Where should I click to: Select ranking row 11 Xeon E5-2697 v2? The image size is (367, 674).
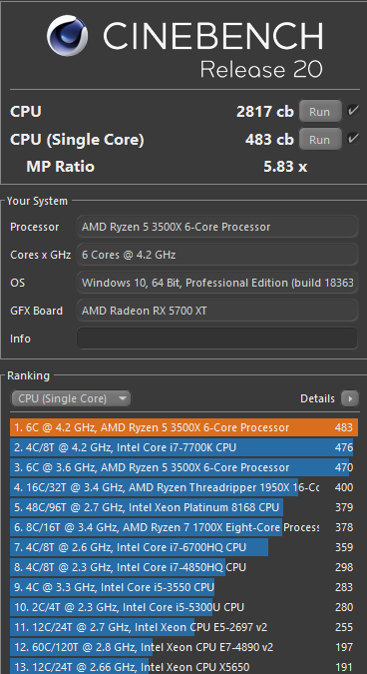[x=183, y=627]
